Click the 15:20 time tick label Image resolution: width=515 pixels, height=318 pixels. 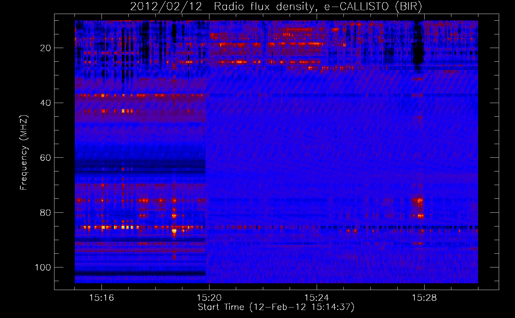(x=209, y=298)
